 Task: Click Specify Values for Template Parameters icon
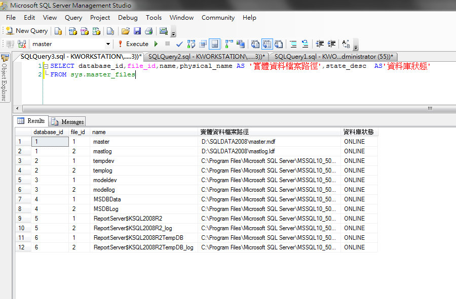pyautogui.click(x=346, y=44)
